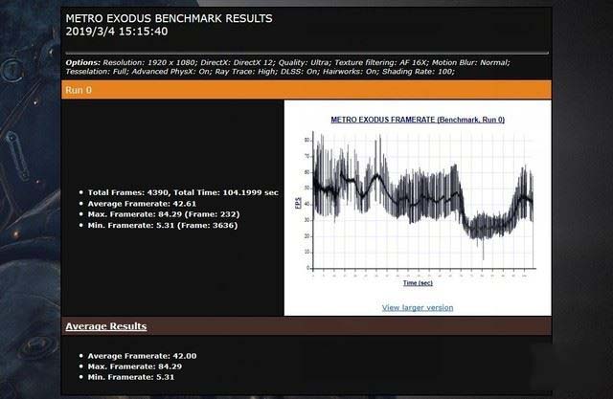Image resolution: width=613 pixels, height=399 pixels.
Task: Click Min. Framerate 5.31 under Average Results
Action: point(132,378)
